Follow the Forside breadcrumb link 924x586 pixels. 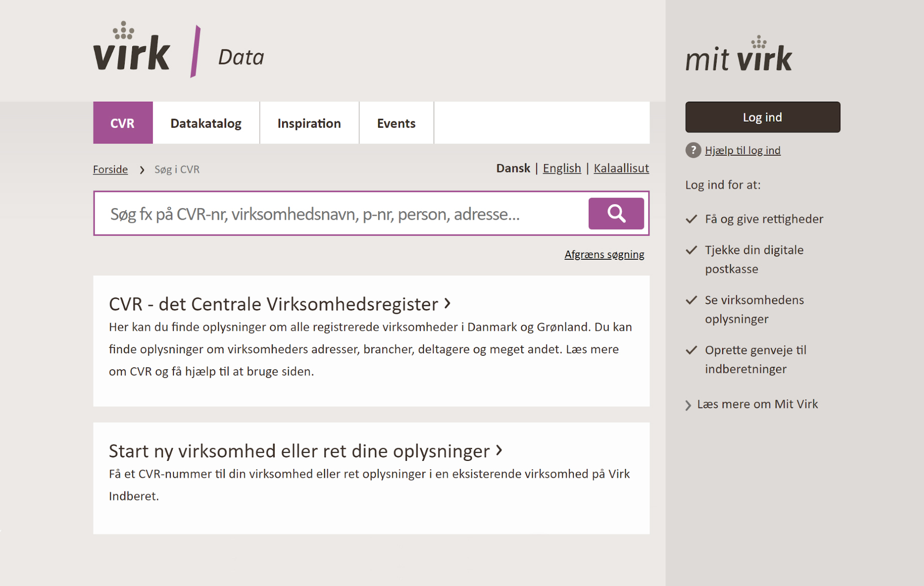[110, 169]
